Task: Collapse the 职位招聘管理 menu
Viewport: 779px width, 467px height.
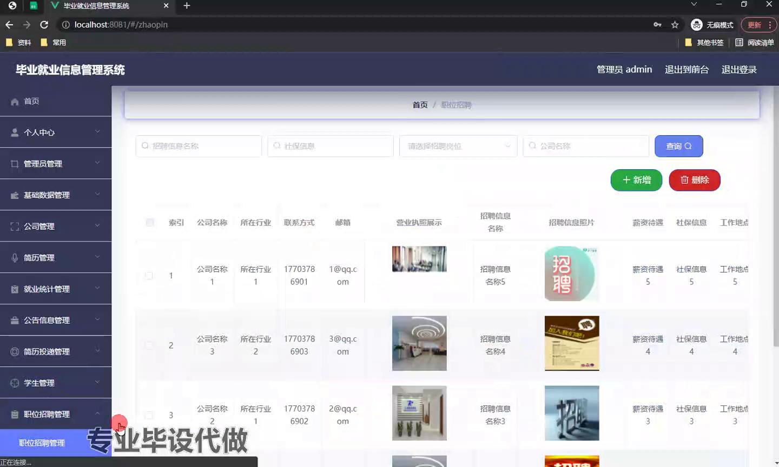Action: 97,413
